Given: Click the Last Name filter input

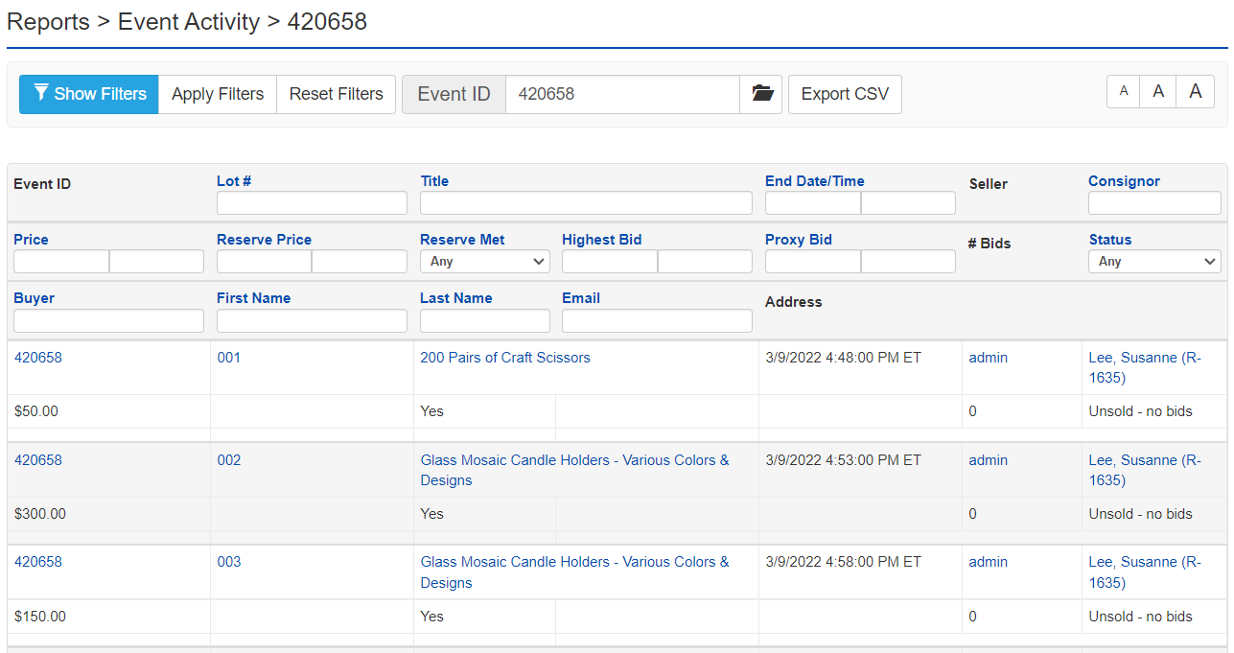Looking at the screenshot, I should click(485, 320).
